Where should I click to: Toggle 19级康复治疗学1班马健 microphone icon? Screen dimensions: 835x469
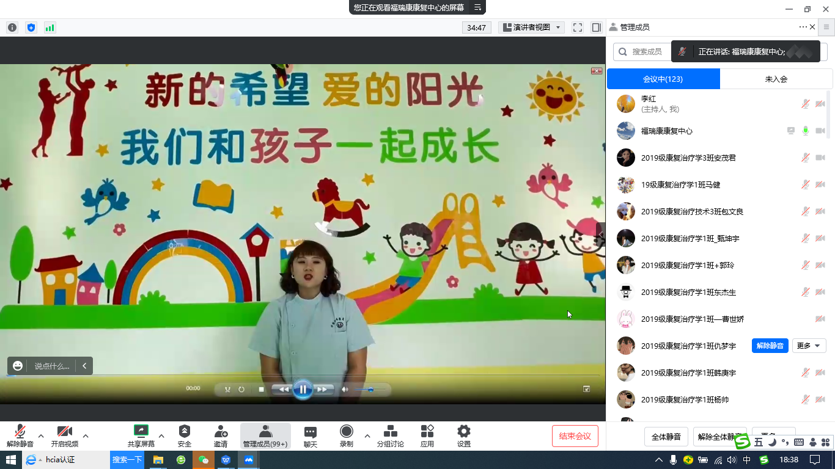[x=806, y=184]
